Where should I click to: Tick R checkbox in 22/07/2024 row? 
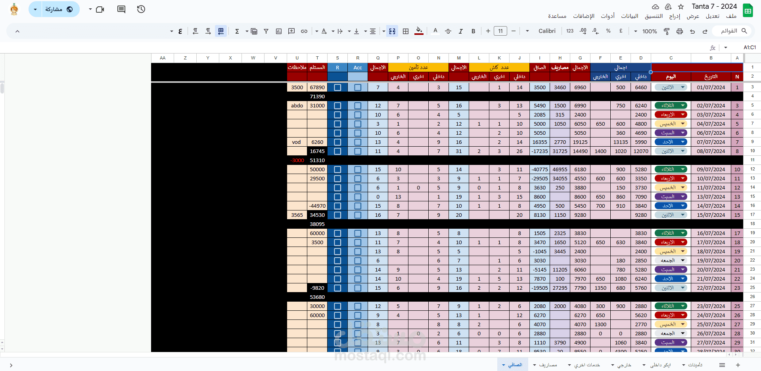[x=337, y=288]
